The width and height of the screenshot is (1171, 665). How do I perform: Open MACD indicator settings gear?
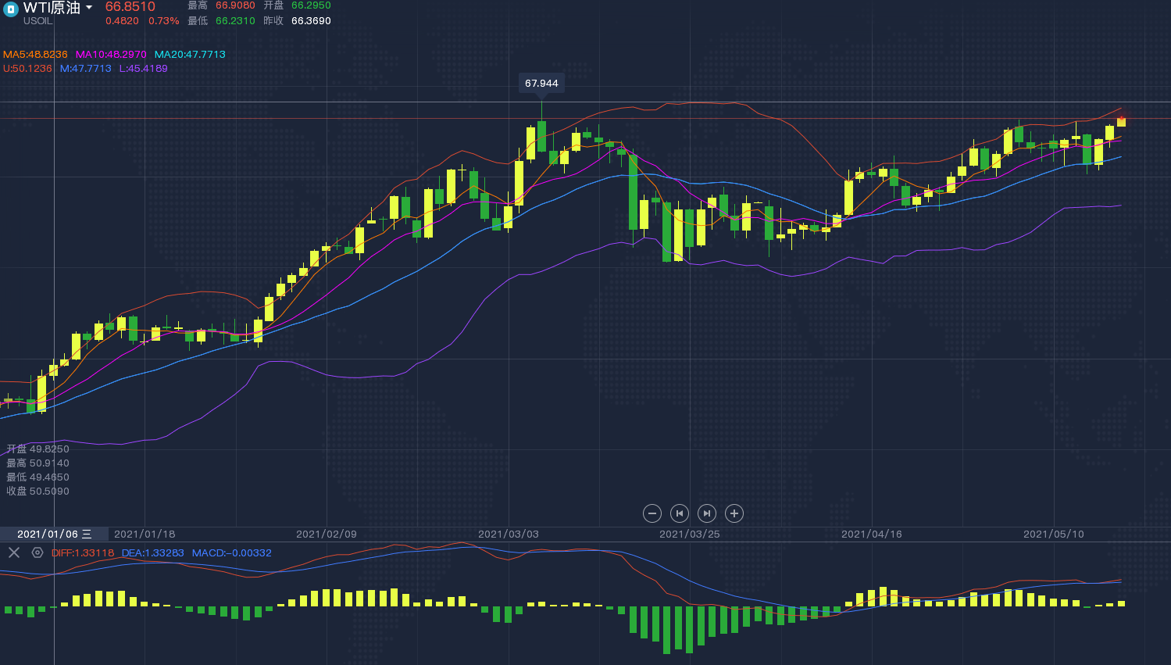[37, 552]
